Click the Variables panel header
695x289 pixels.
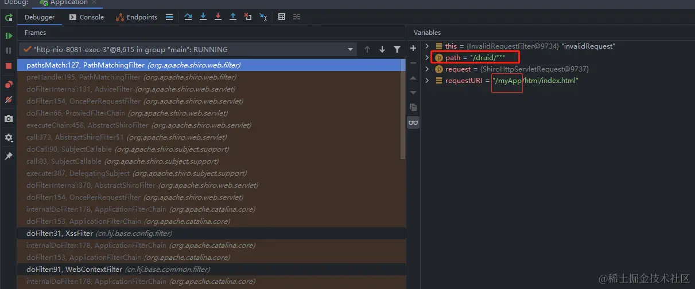click(427, 33)
